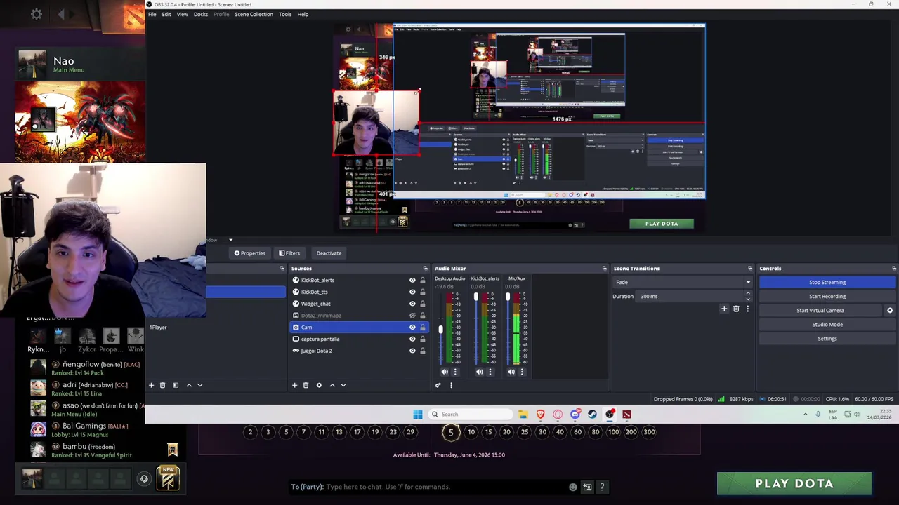This screenshot has width=899, height=505.
Task: Hide the captura pantalla source
Action: point(412,339)
